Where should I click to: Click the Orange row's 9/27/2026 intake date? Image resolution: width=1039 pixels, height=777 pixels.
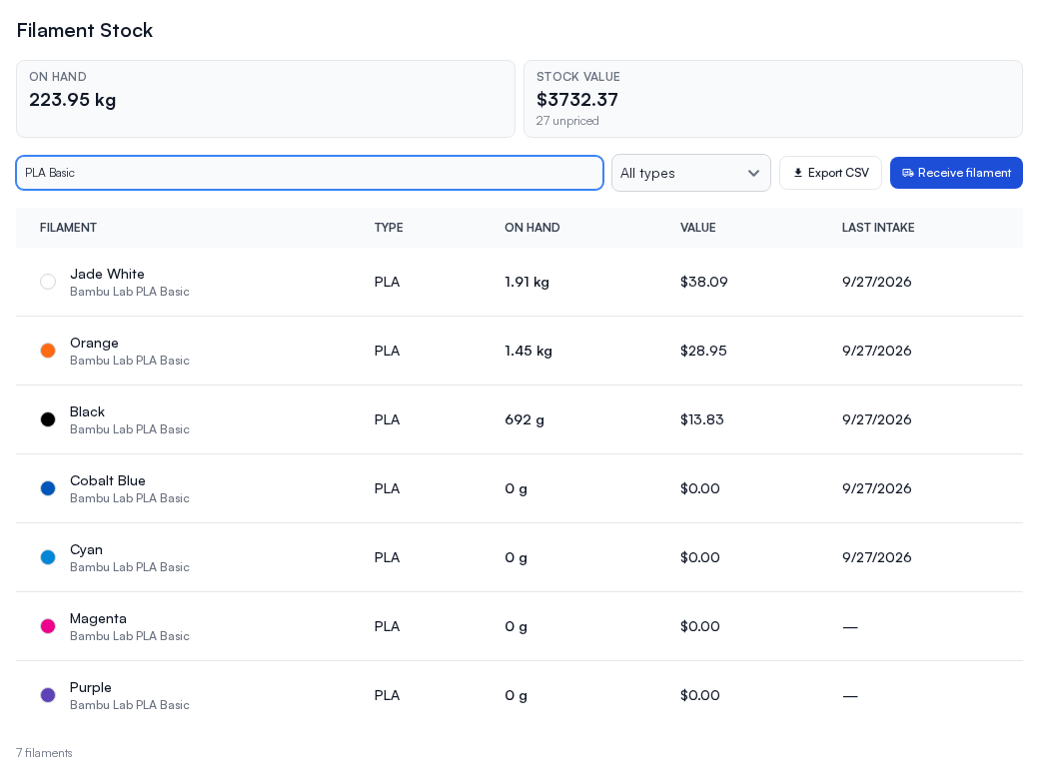point(877,351)
